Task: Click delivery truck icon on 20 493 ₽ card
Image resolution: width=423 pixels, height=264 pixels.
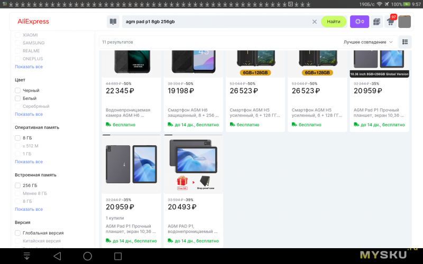Action: [x=170, y=241]
